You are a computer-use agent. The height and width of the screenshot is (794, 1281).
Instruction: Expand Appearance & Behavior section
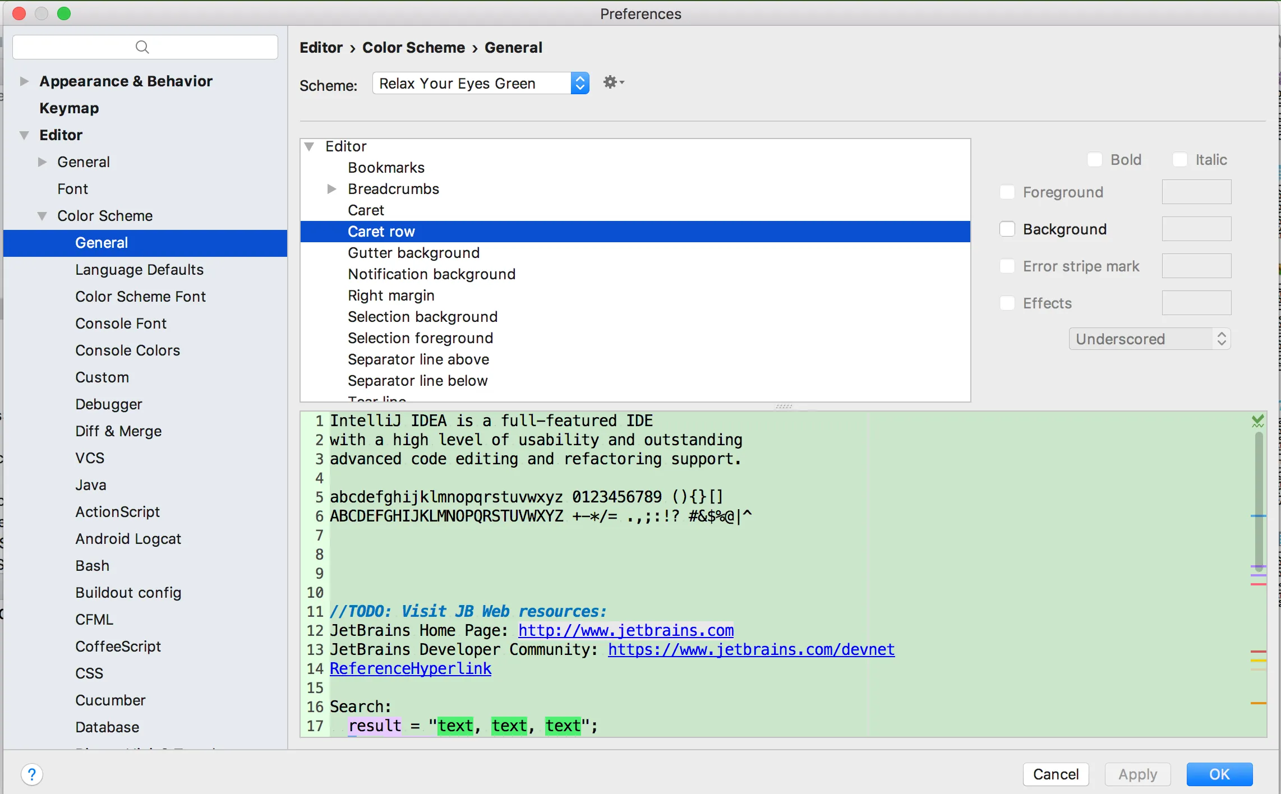click(x=24, y=81)
